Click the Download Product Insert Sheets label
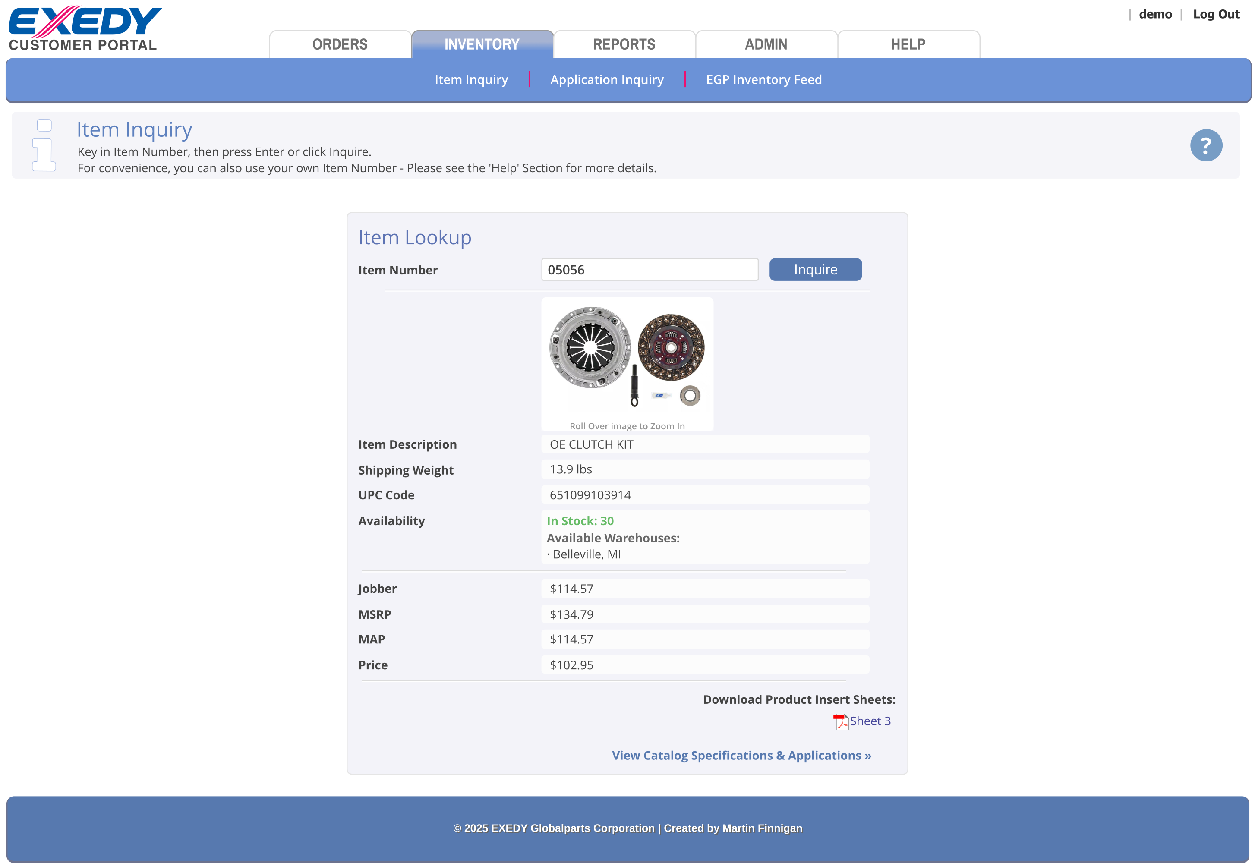Viewport: 1255px width, 863px height. (x=799, y=700)
